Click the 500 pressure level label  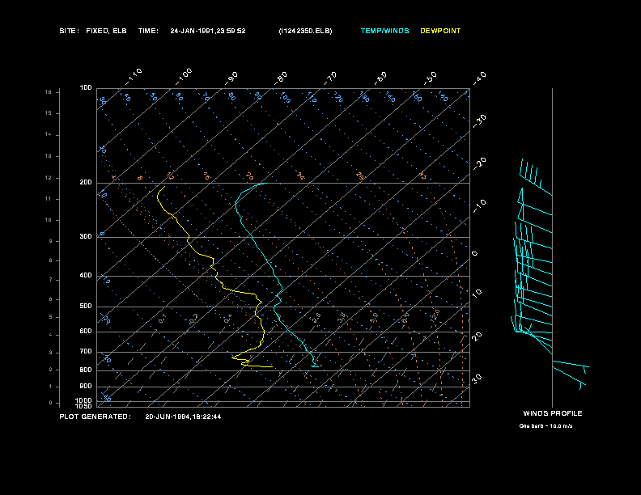[x=86, y=306]
